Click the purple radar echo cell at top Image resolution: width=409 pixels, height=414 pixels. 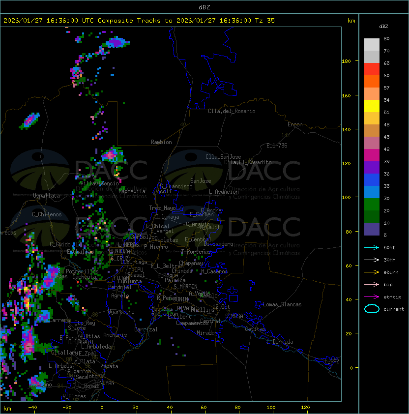coord(117,42)
